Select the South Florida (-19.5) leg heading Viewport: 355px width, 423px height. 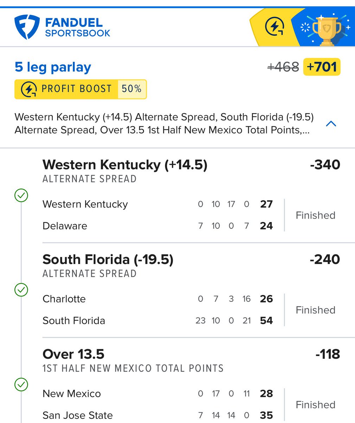coord(108,259)
